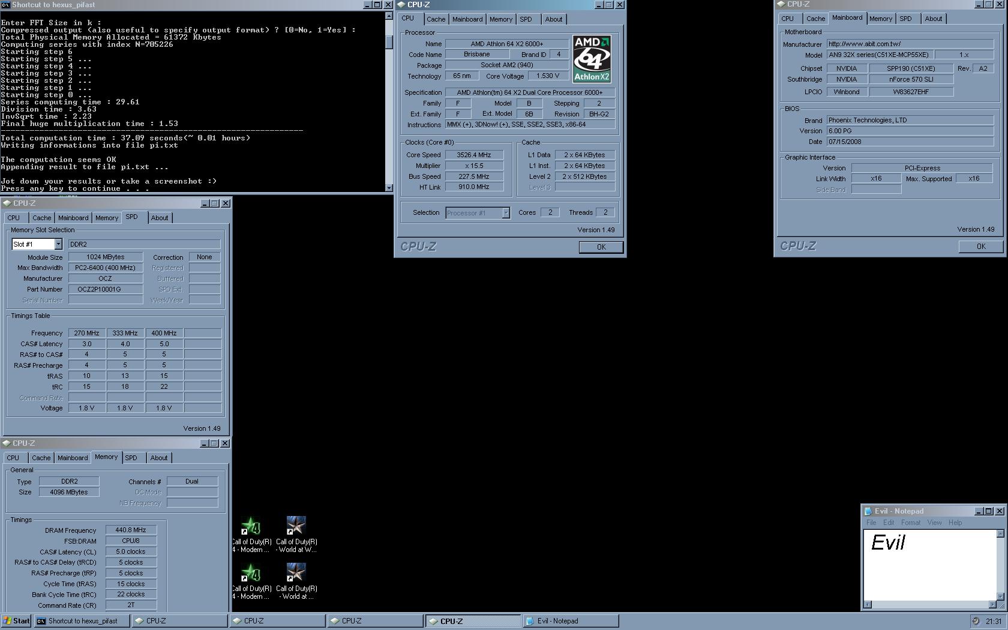Viewport: 1008px width, 630px height.
Task: Open the Slot #1 memory slot dropdown
Action: pos(58,244)
